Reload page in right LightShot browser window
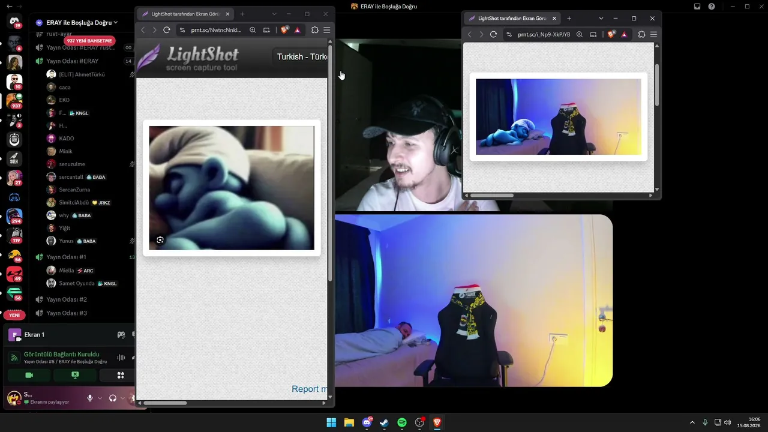 (x=493, y=35)
